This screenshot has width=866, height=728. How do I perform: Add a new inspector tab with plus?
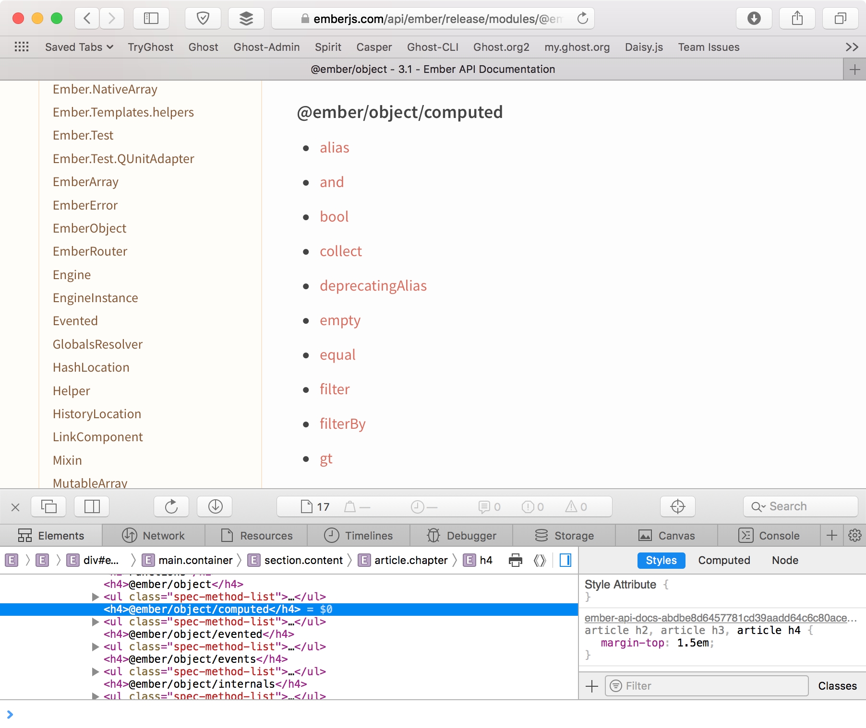pos(832,535)
